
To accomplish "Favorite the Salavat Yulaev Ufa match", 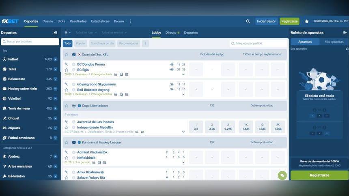I will (x=66, y=177).
